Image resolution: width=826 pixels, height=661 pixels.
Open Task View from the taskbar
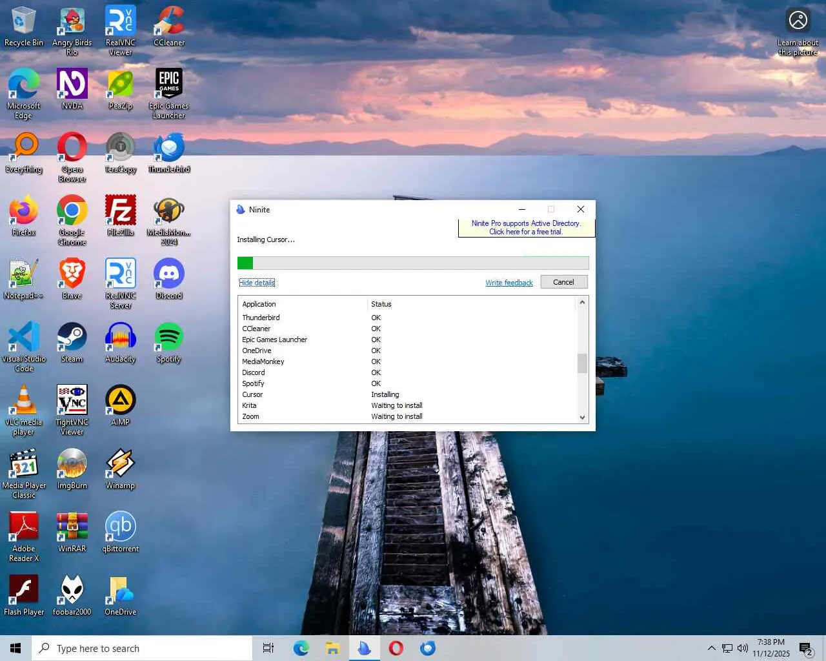(268, 648)
